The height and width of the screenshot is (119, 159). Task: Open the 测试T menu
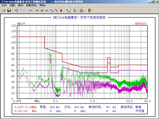point(21,5)
